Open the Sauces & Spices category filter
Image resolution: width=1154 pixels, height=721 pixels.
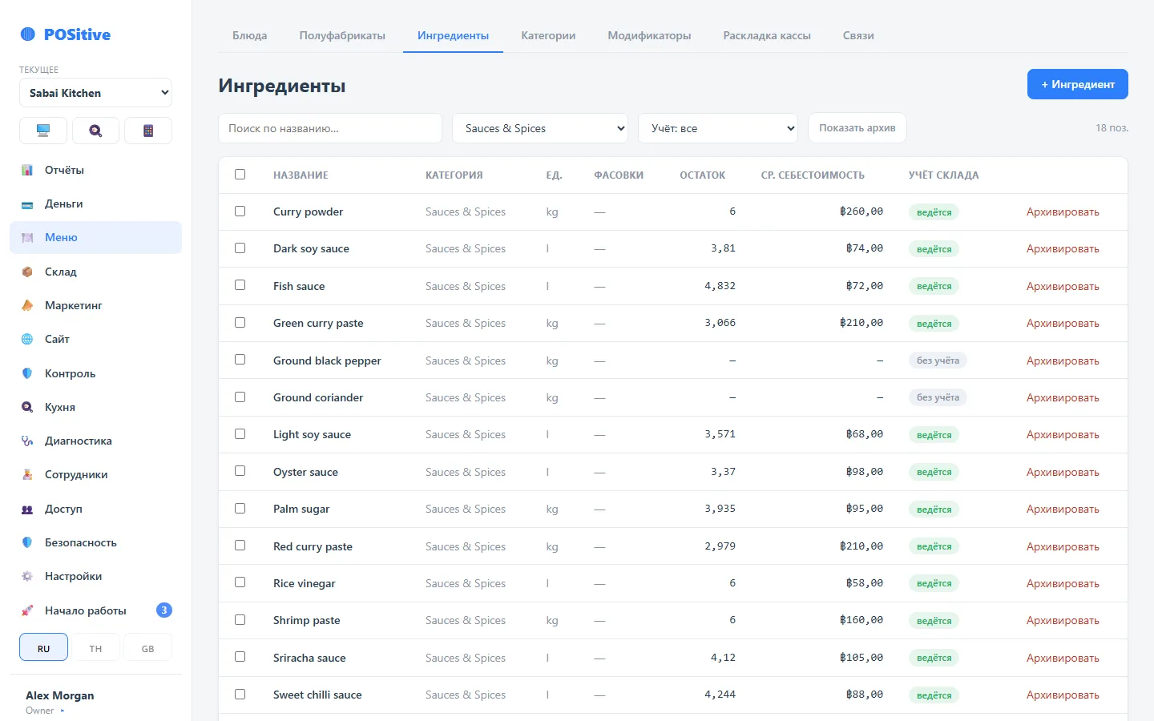[540, 128]
